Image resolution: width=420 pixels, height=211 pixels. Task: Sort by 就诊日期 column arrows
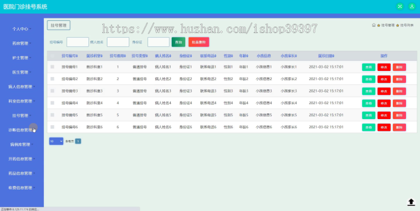(333, 56)
